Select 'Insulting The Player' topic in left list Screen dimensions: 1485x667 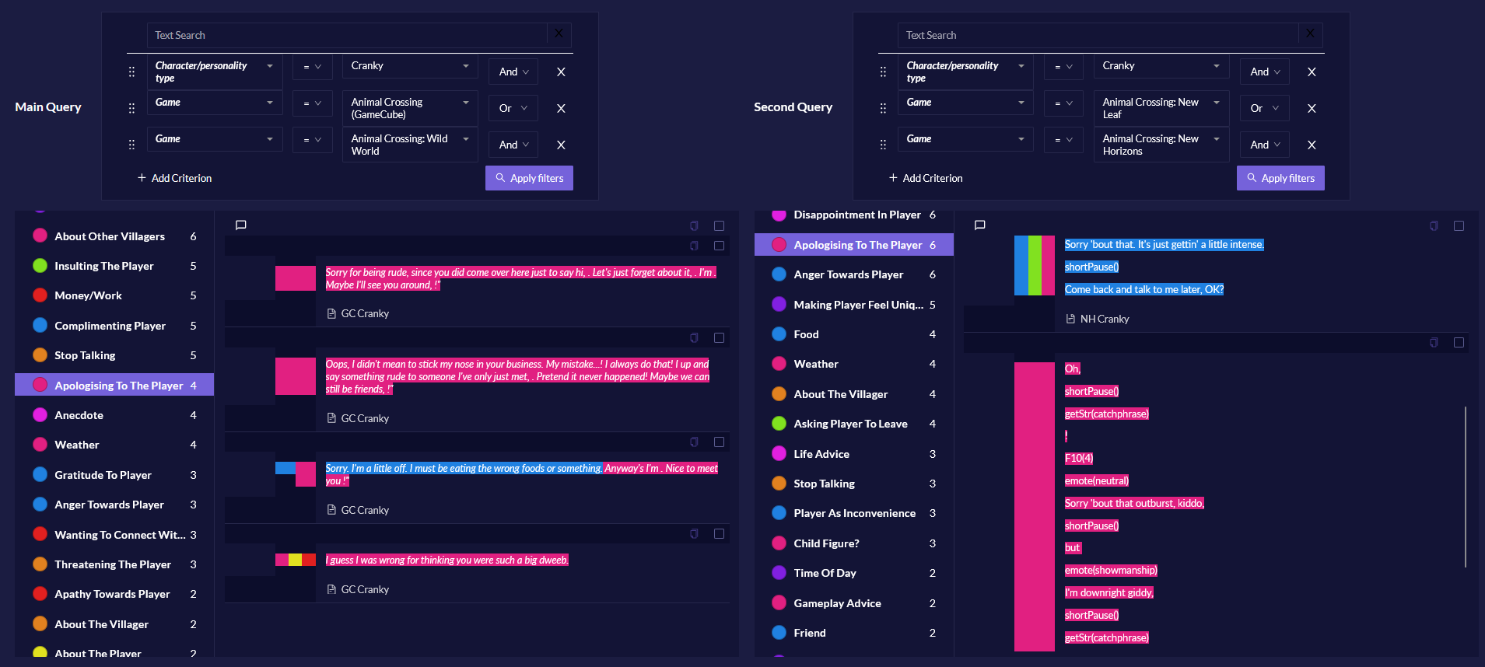104,266
